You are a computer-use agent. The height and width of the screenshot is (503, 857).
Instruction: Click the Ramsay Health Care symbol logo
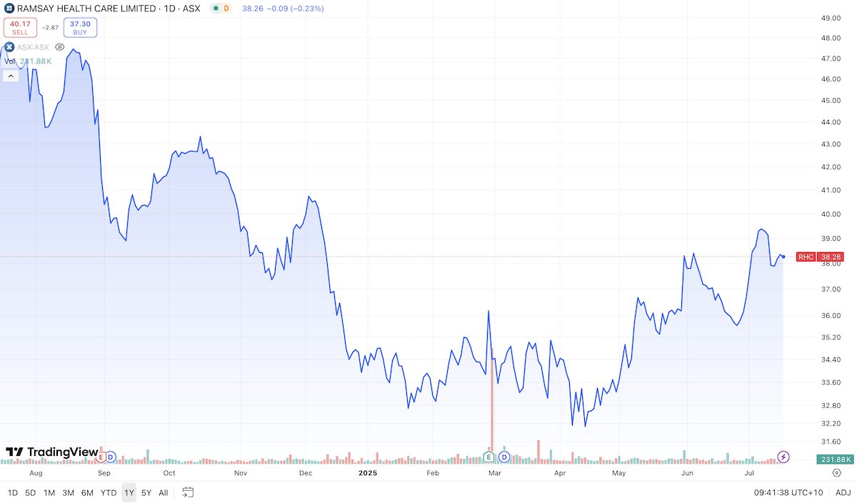[x=9, y=9]
